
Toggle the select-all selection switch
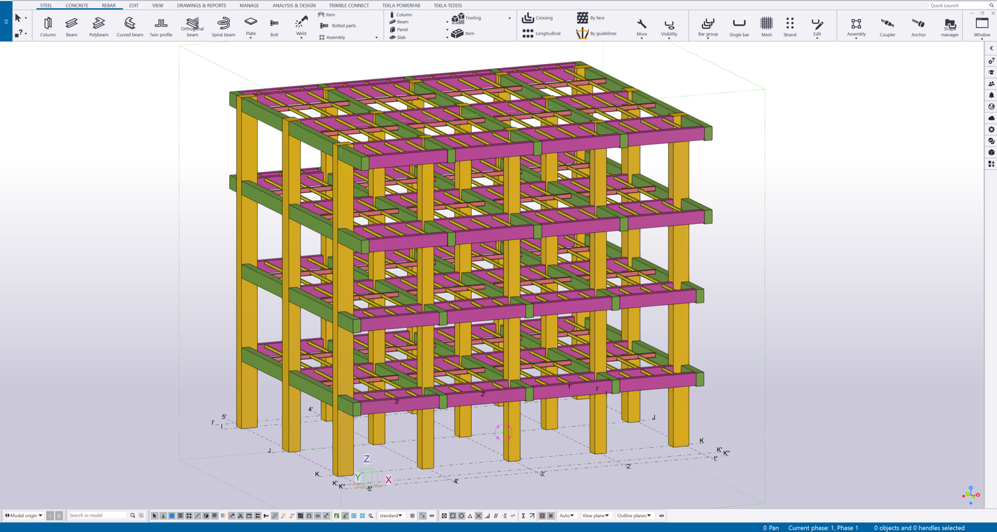(x=155, y=516)
